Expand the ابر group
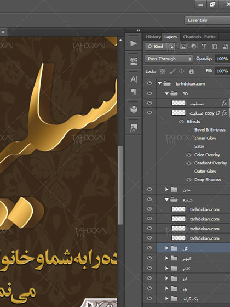The width and height of the screenshot is (230, 307). coord(166,278)
